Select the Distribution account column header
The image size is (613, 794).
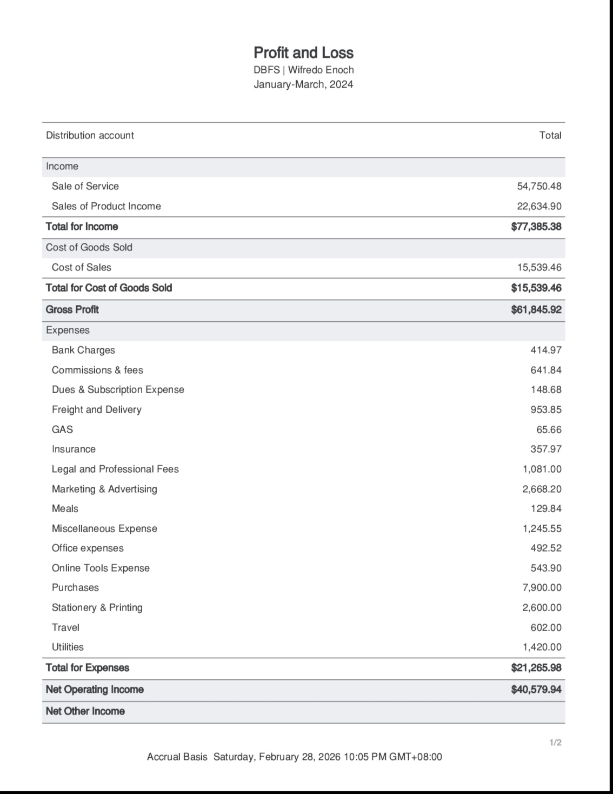pos(90,135)
